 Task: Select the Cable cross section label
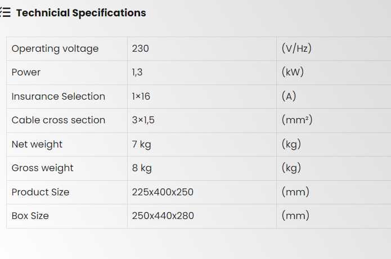(58, 120)
